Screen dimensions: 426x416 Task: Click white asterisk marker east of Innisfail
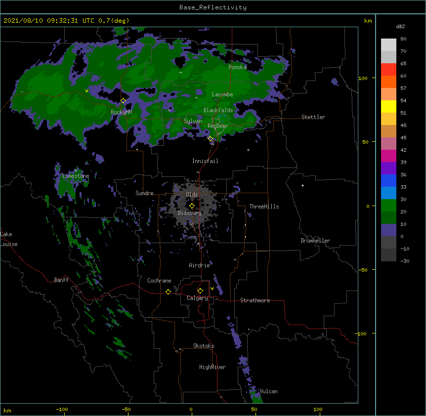[x=248, y=150]
